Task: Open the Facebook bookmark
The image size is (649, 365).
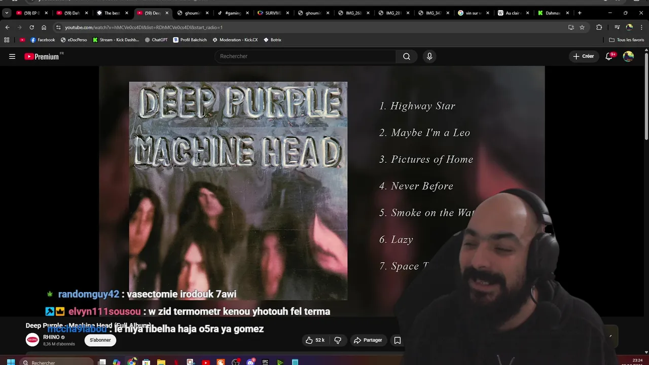Action: (x=43, y=40)
